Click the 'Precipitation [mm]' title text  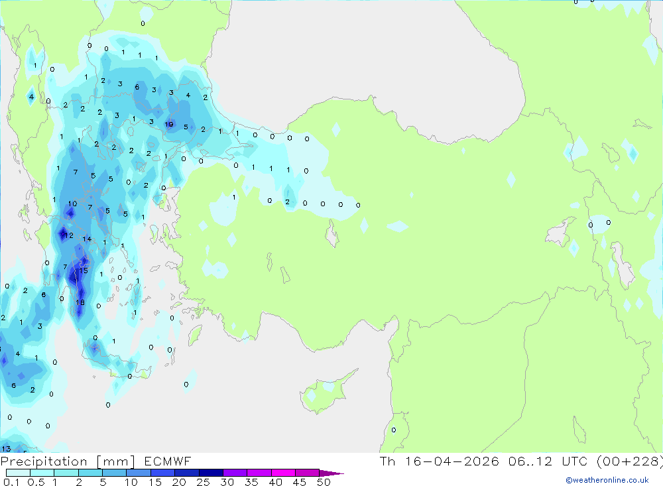point(68,461)
